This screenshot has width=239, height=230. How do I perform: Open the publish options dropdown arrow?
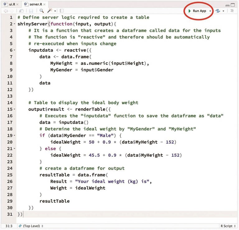(223, 11)
